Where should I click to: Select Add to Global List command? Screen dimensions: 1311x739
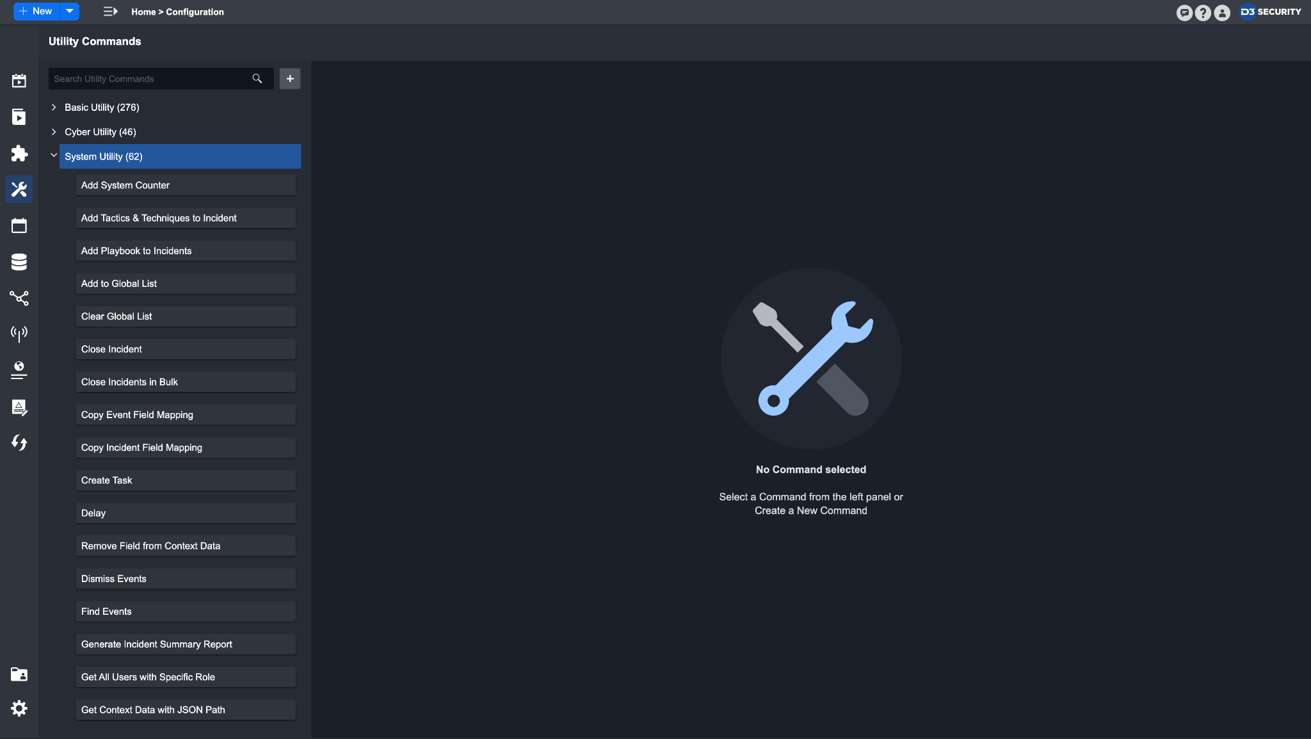(185, 284)
